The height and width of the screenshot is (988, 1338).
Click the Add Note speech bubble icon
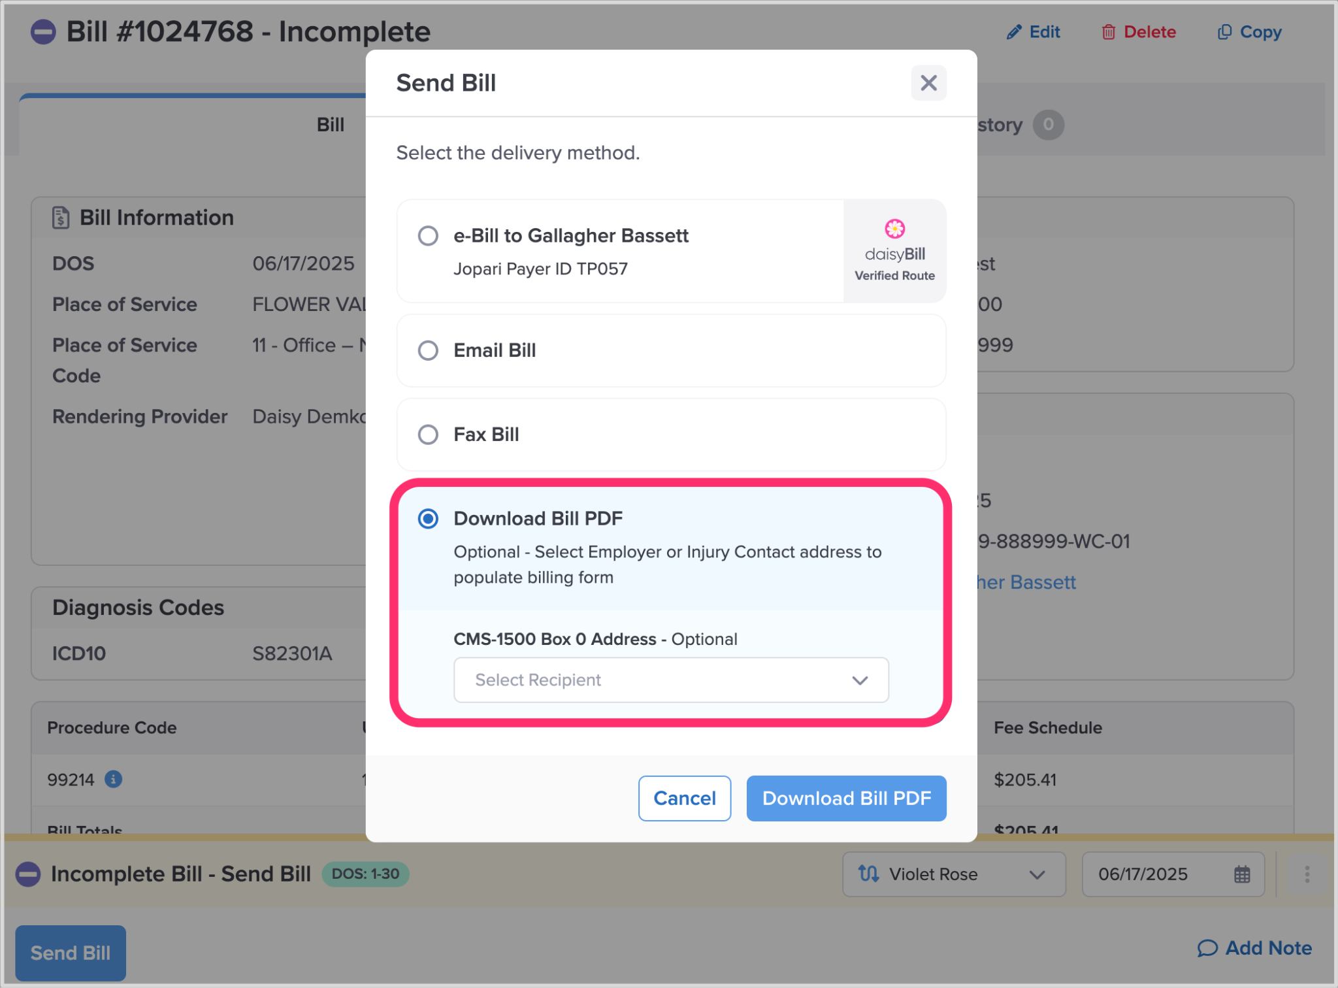[1207, 947]
